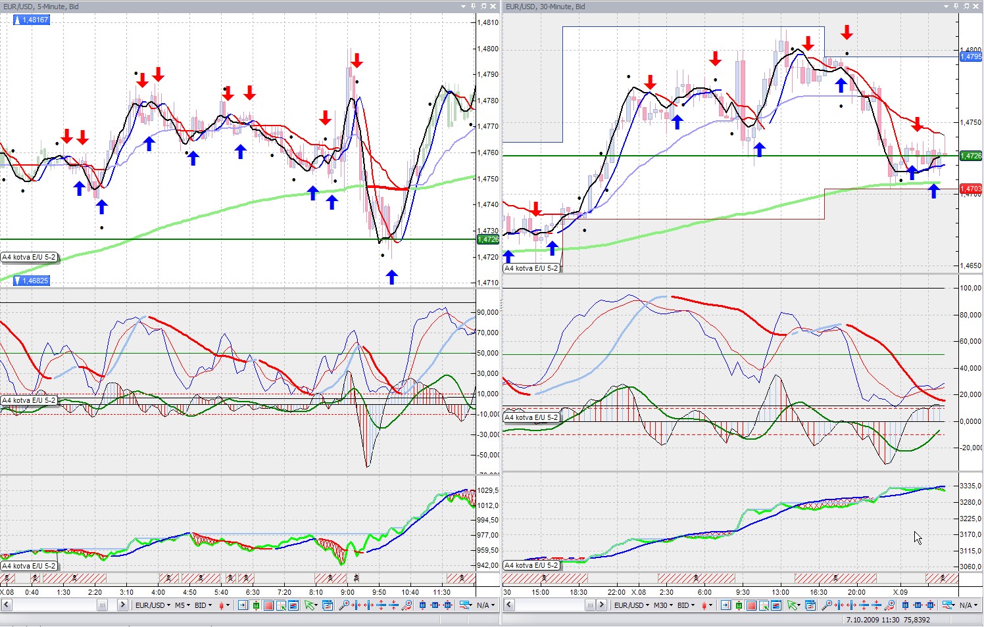This screenshot has width=984, height=627.
Task: Click horizontal expand arrows icon in the 30-Minute chart toolbar
Action: (852, 605)
